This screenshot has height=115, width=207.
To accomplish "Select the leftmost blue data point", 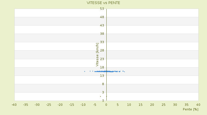I will coord(85,71).
